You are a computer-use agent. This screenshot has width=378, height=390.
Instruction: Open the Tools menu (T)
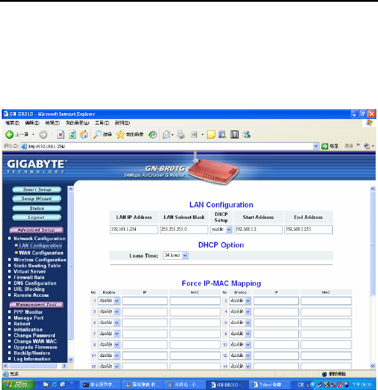(102, 123)
